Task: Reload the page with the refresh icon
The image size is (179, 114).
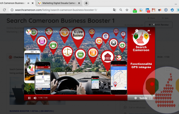Action: [x=4, y=10]
